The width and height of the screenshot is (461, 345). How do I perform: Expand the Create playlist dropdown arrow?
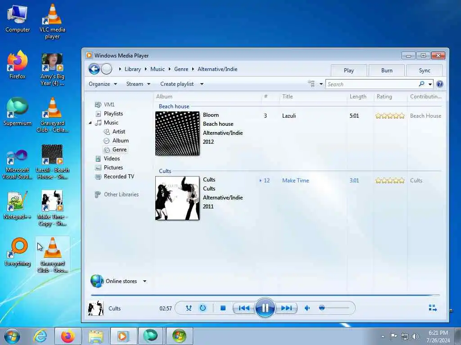(202, 84)
